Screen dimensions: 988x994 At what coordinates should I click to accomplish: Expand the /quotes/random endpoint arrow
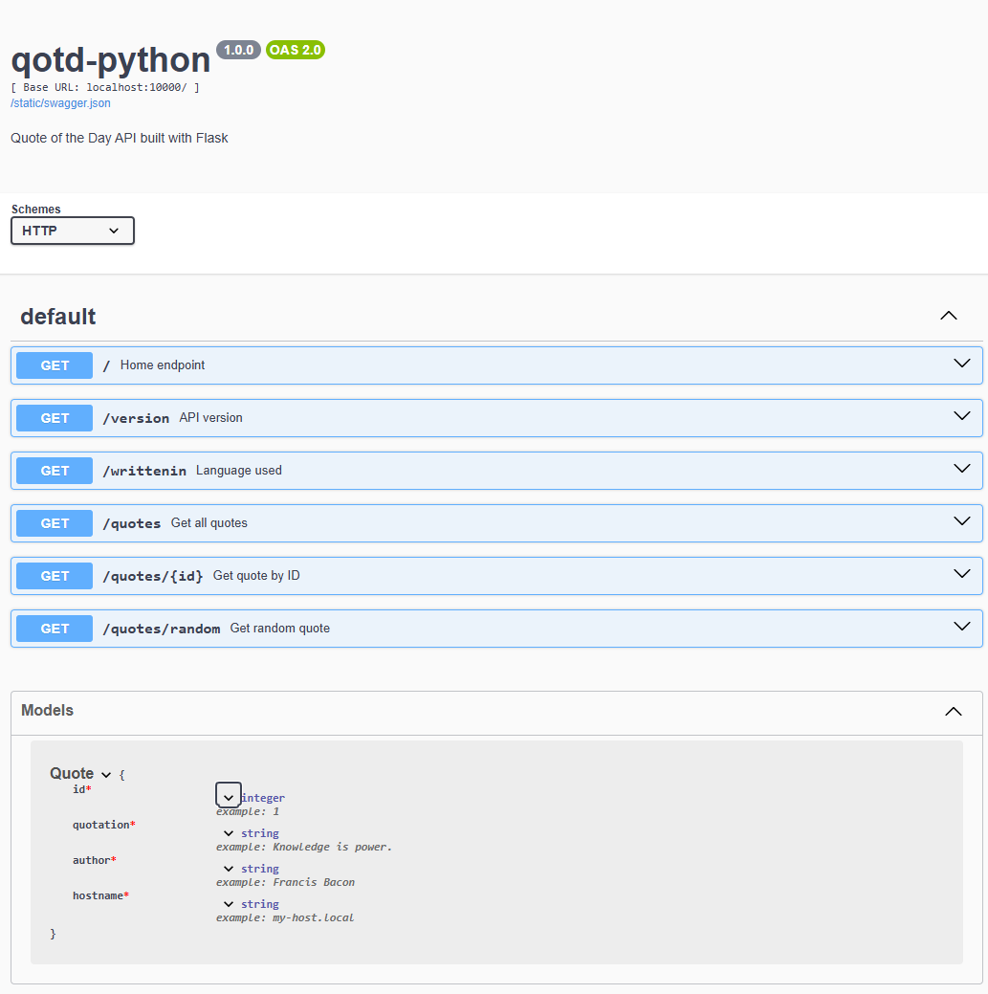coord(961,628)
